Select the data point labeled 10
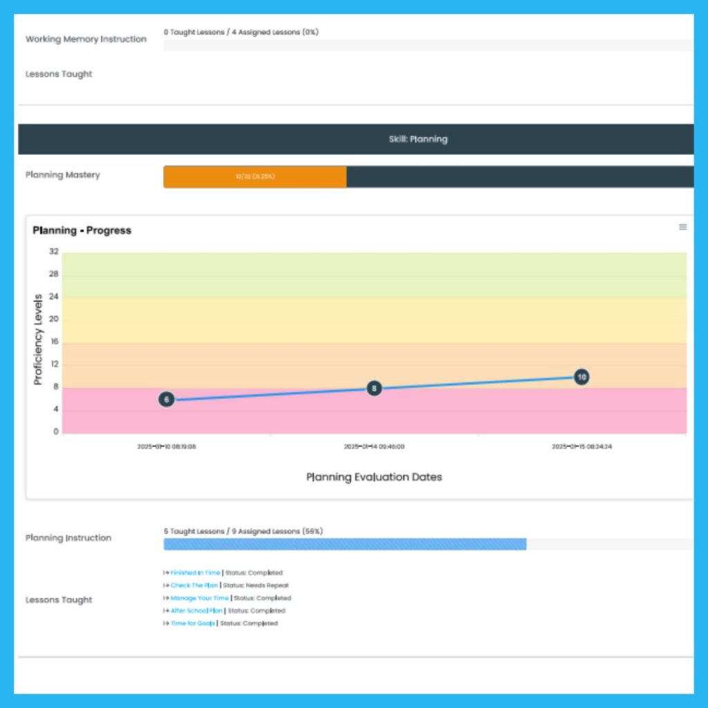 [x=581, y=378]
